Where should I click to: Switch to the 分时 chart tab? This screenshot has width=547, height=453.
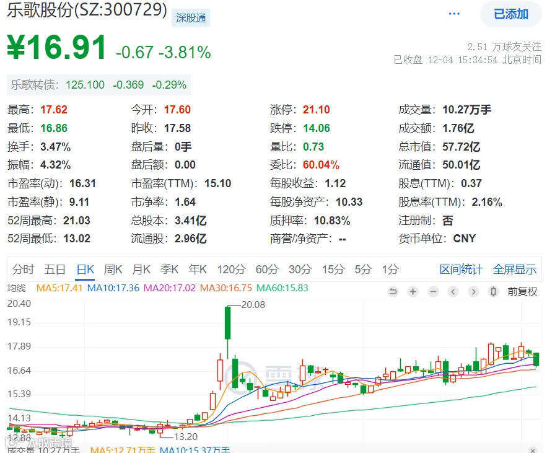coord(23,270)
